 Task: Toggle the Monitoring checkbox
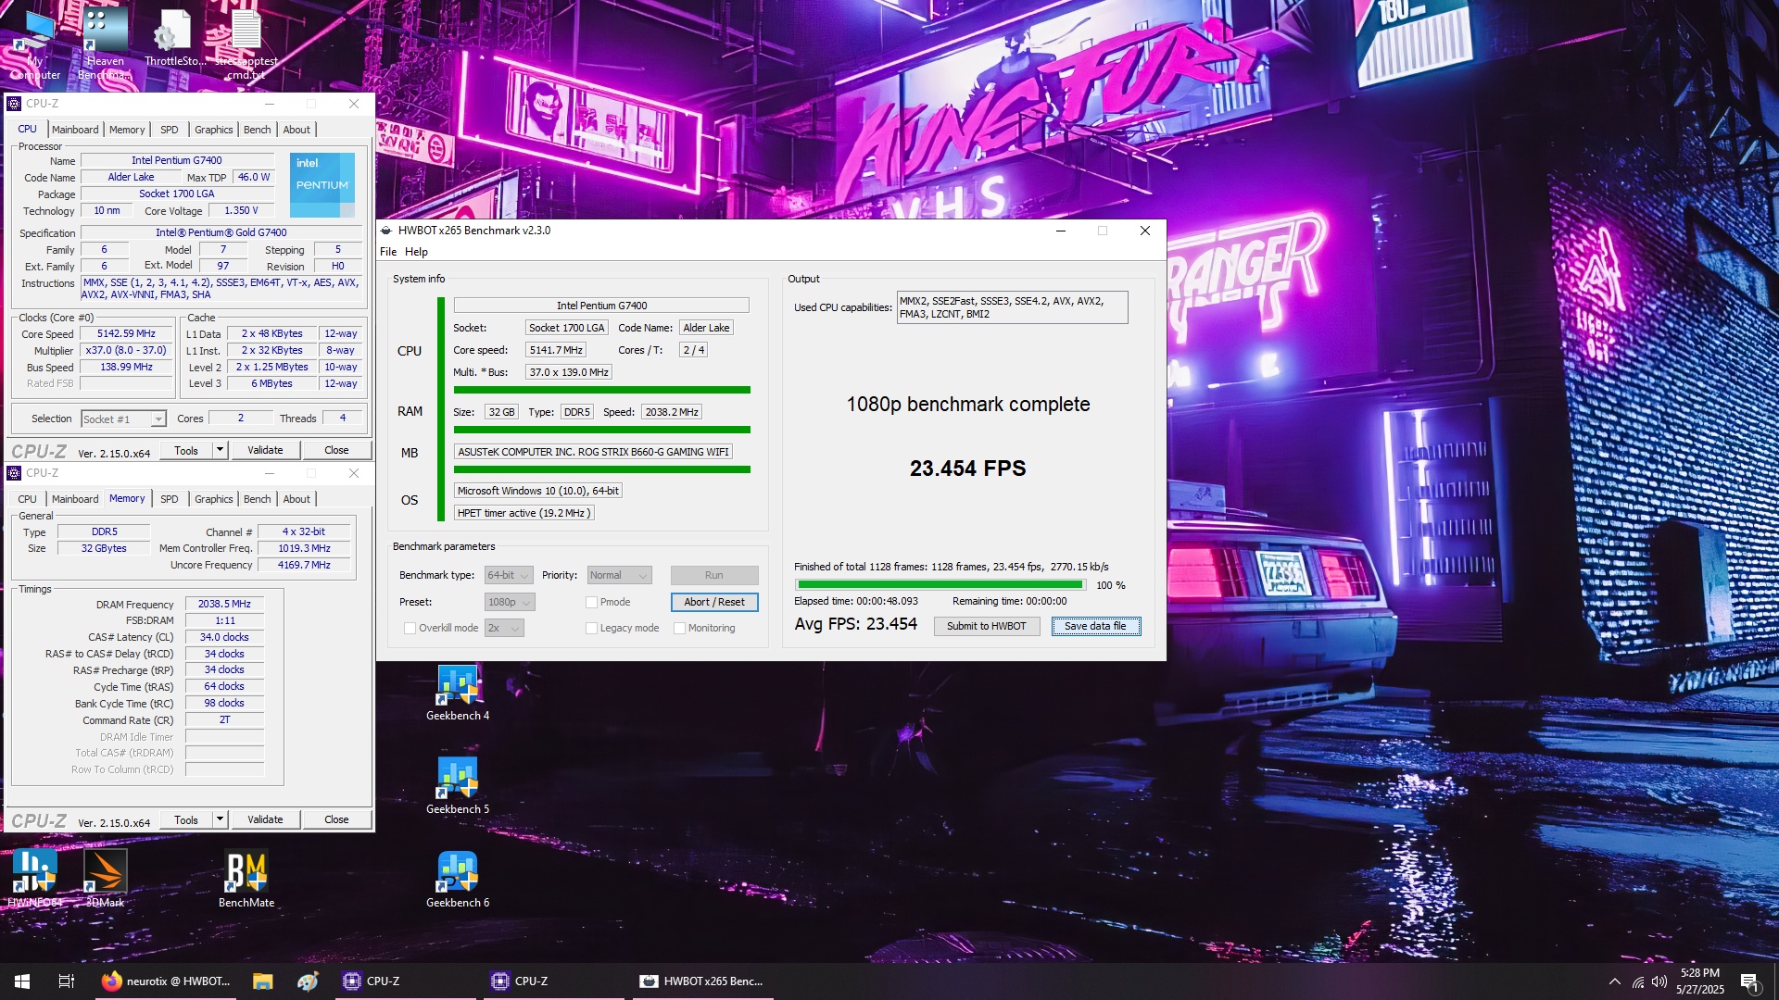[x=679, y=628]
